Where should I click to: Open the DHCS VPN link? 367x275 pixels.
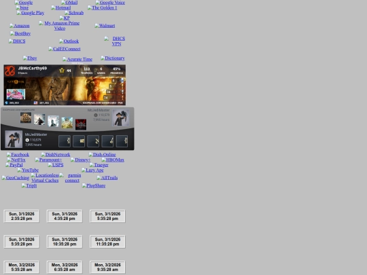point(115,41)
